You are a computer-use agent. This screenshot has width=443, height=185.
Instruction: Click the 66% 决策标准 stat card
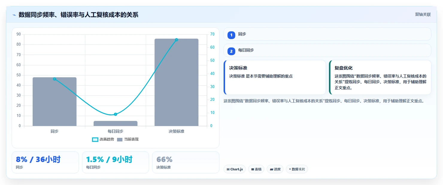186,162
